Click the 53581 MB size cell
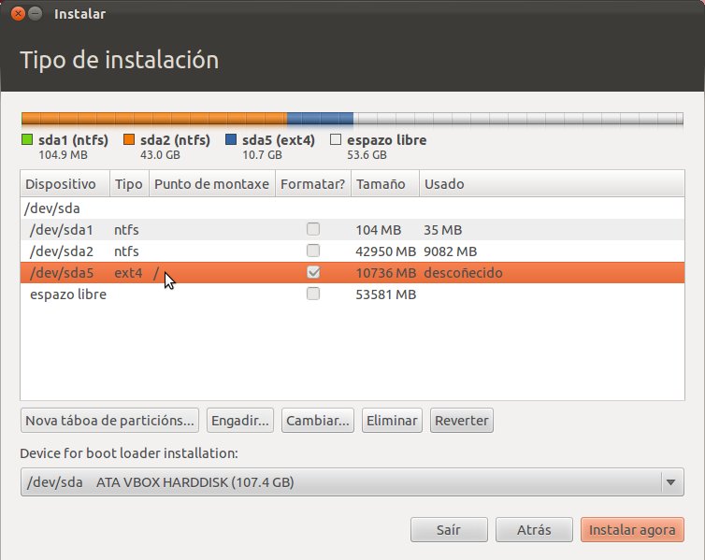 coord(386,294)
